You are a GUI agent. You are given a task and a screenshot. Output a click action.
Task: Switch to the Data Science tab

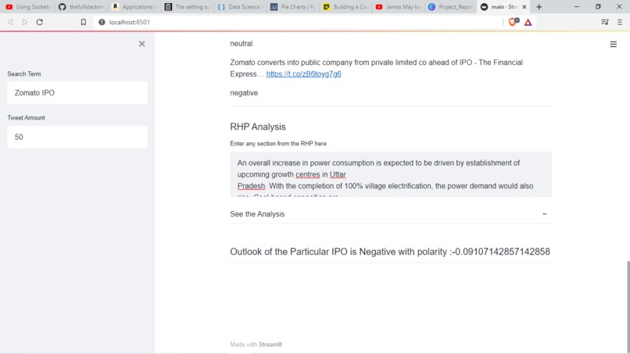[240, 7]
